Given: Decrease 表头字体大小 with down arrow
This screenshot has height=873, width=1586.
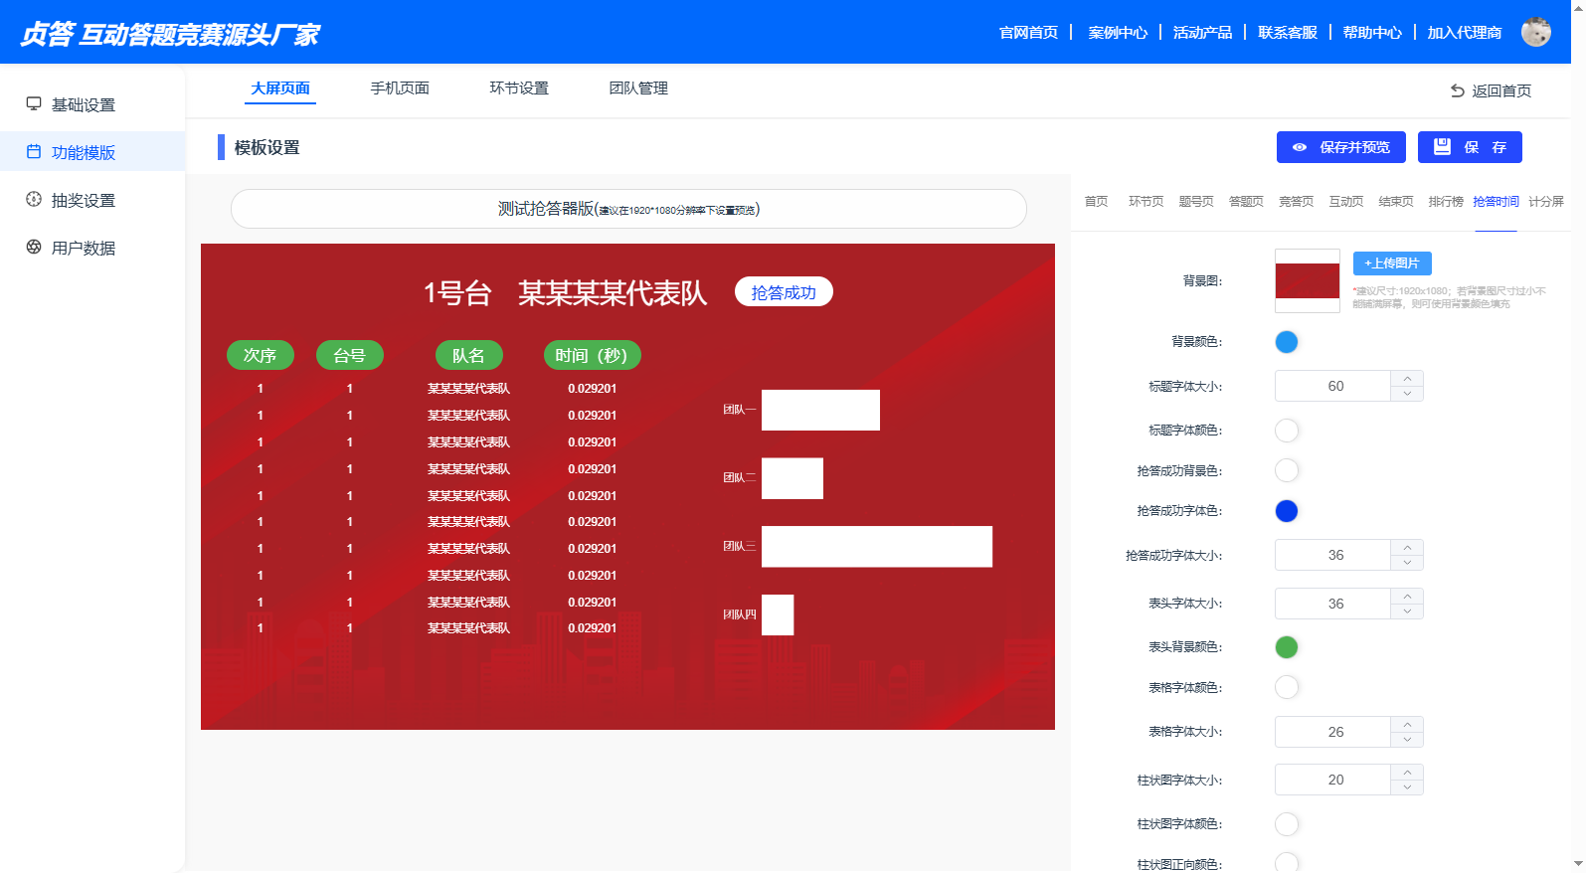Looking at the screenshot, I should 1407,611.
